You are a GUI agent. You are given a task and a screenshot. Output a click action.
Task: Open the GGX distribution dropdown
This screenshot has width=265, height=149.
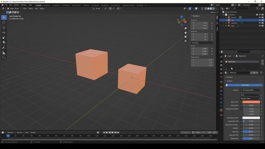click(250, 95)
